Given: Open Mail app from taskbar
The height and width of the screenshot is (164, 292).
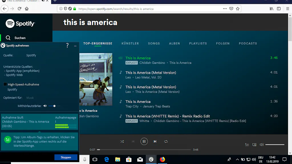Looking at the screenshot, I should point(140,159).
